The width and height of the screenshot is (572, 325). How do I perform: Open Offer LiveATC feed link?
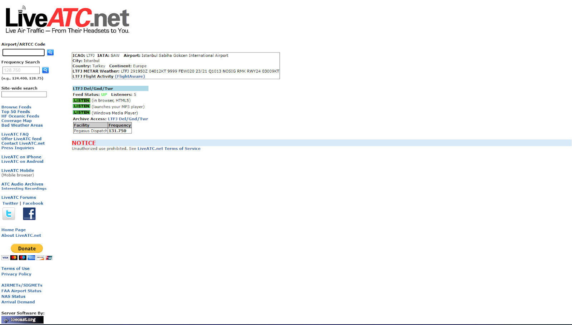tap(21, 139)
